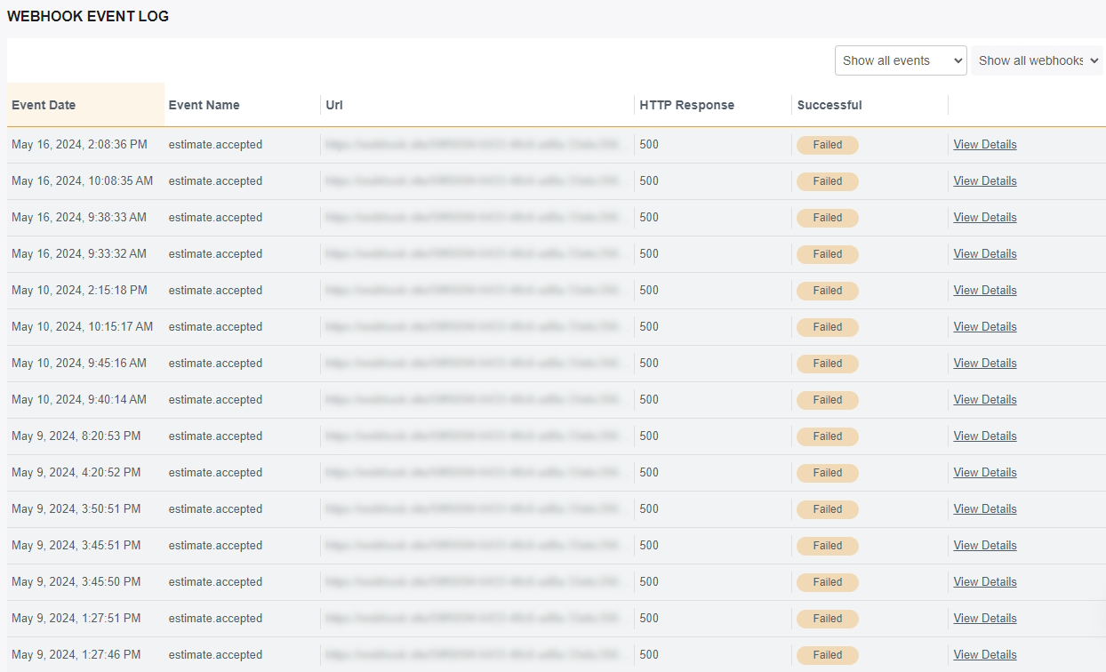This screenshot has width=1106, height=672.
Task: Open details for May 10, 2:15:18 PM event
Action: click(984, 291)
